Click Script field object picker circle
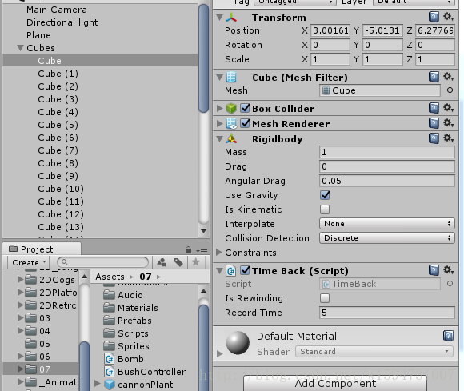 [450, 284]
